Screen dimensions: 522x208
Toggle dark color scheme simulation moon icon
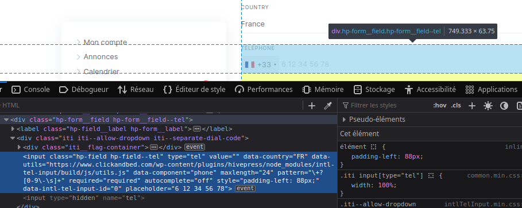point(504,106)
